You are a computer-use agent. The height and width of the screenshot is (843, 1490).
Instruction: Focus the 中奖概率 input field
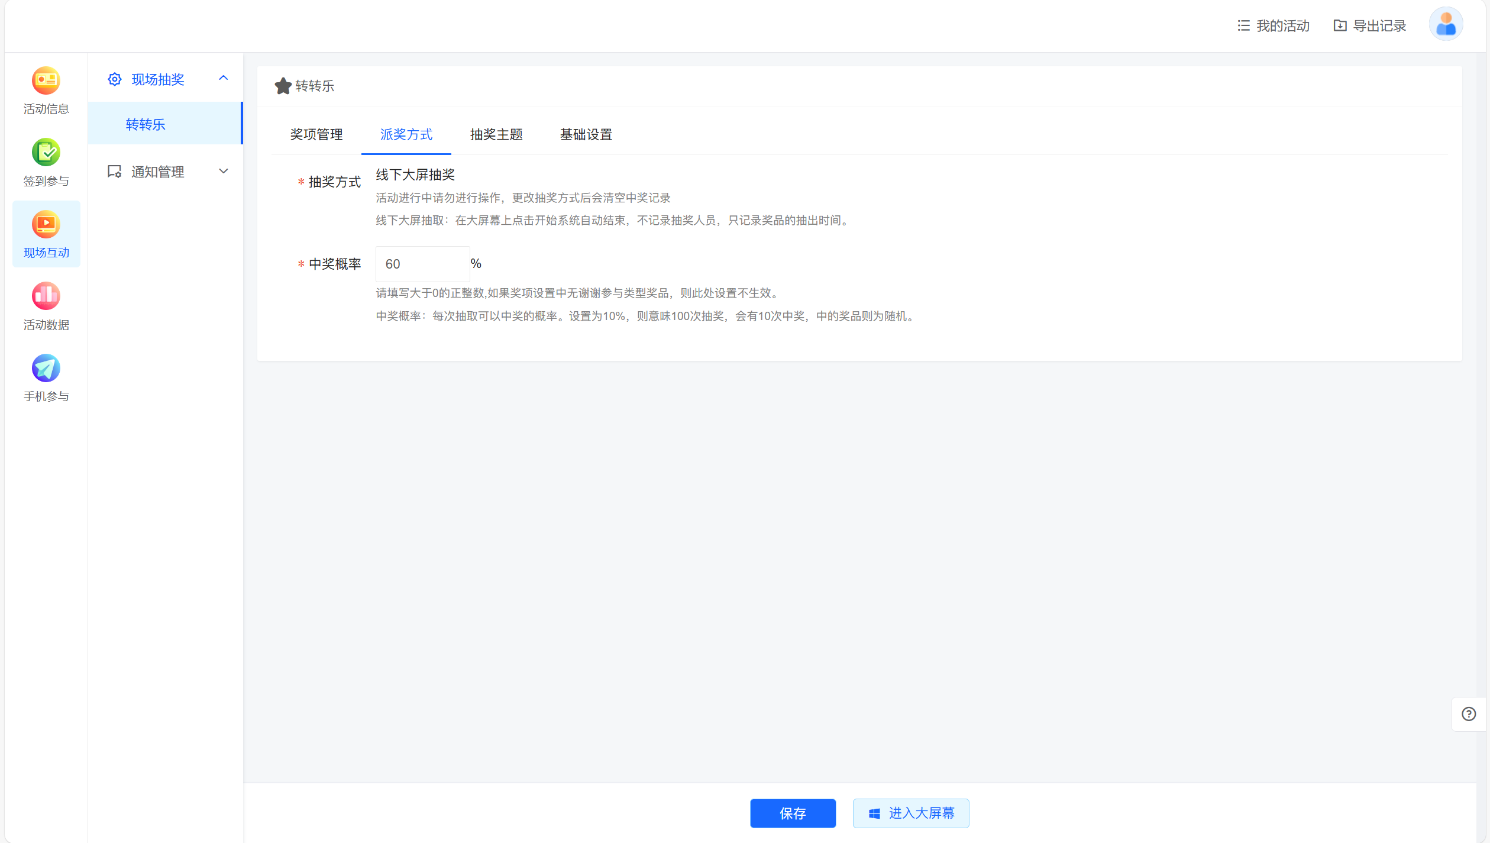pyautogui.click(x=422, y=264)
